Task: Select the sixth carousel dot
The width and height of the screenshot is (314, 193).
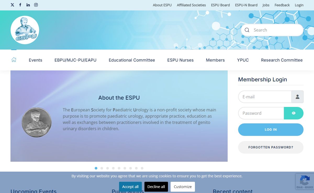Action: (x=125, y=168)
